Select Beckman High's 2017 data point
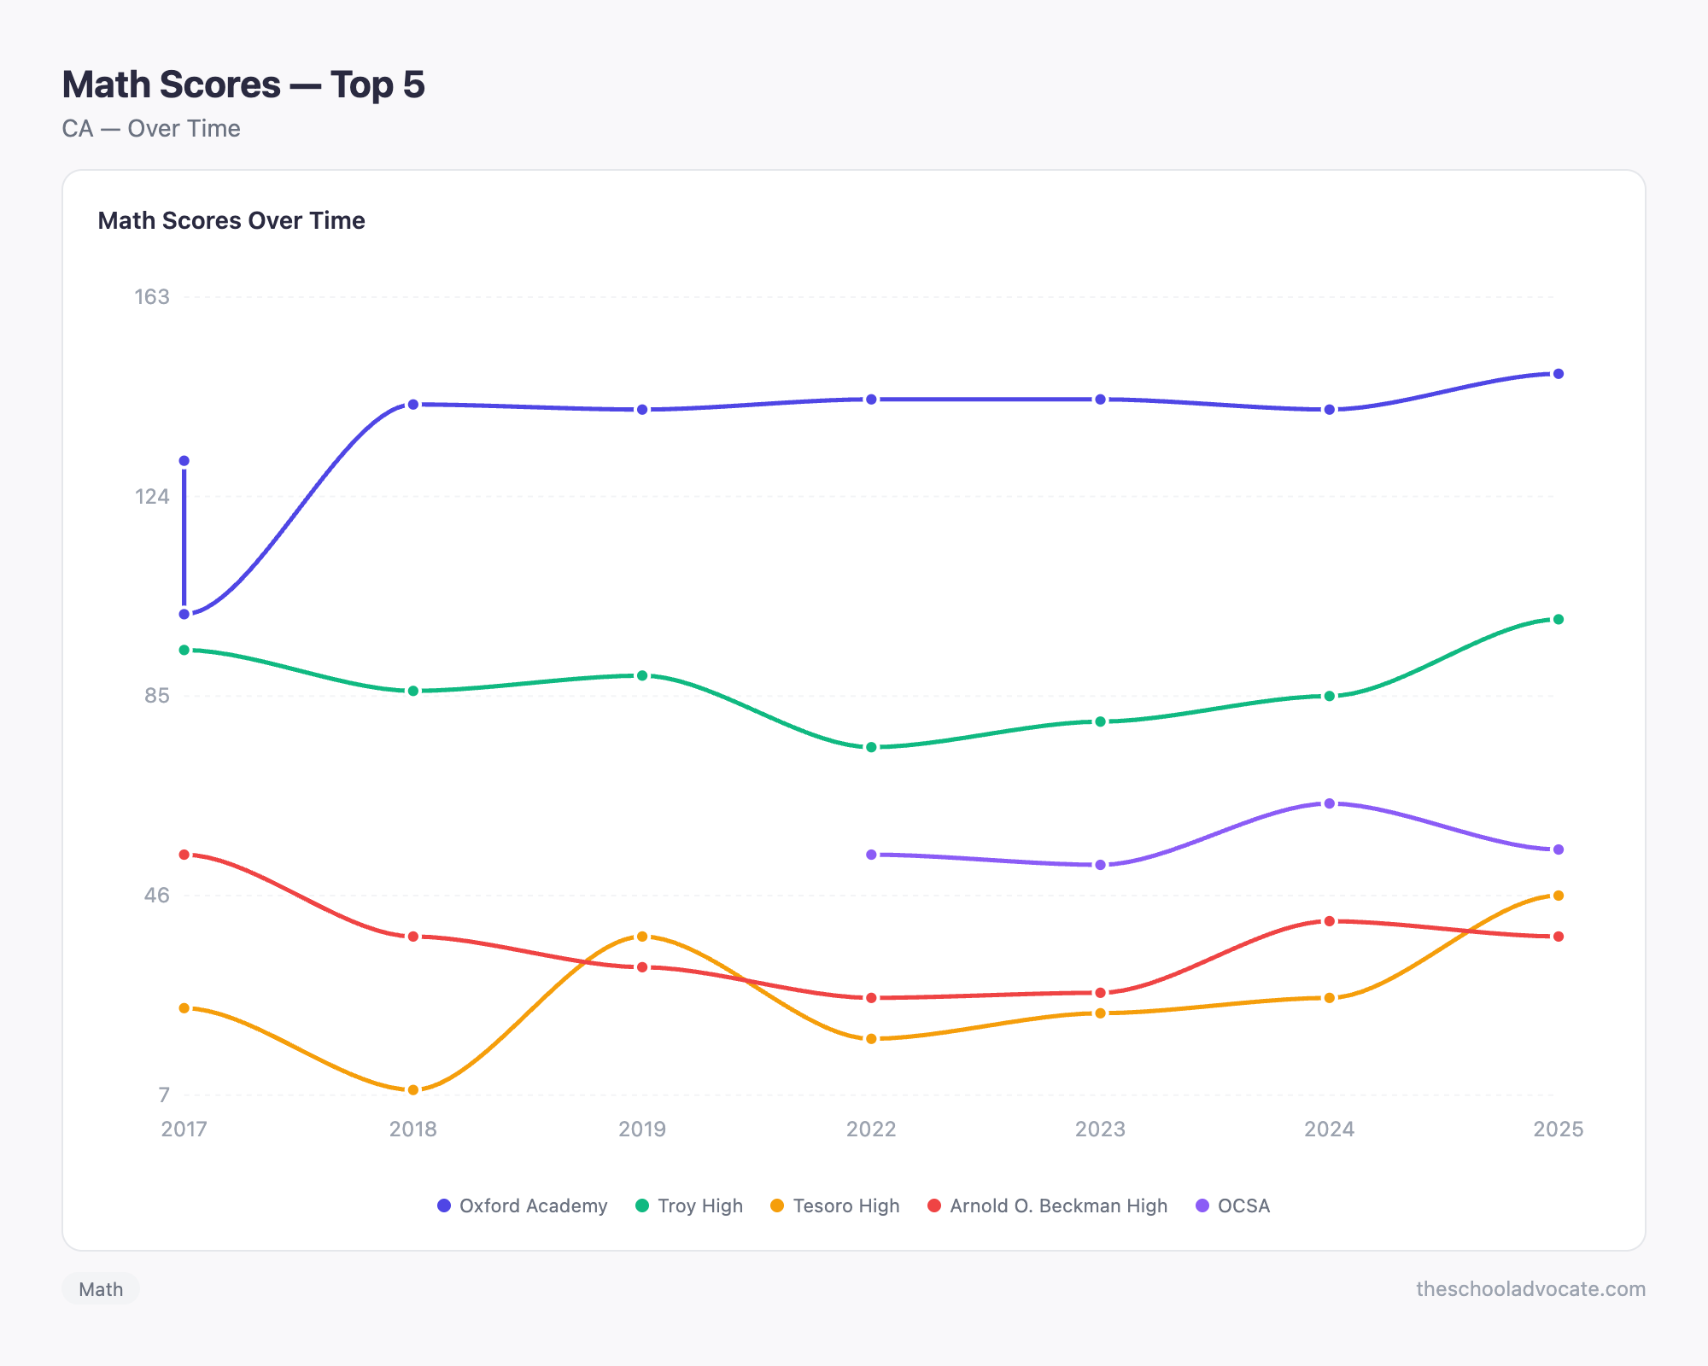The height and width of the screenshot is (1366, 1708). [x=184, y=855]
